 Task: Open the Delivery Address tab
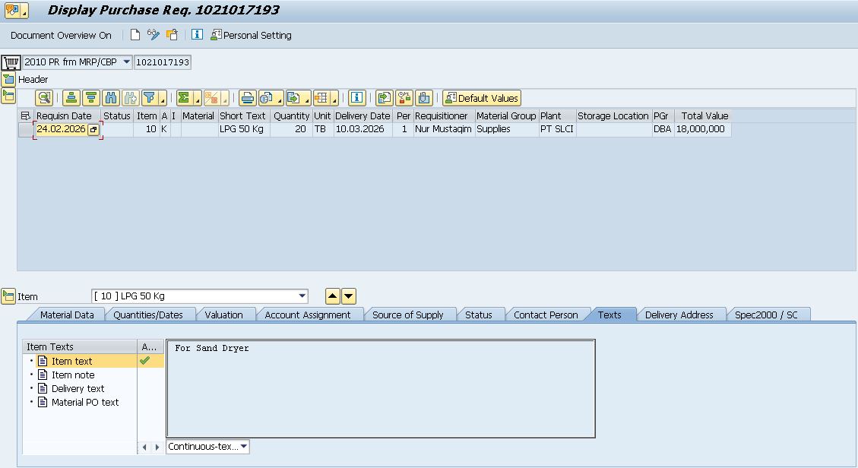(679, 315)
